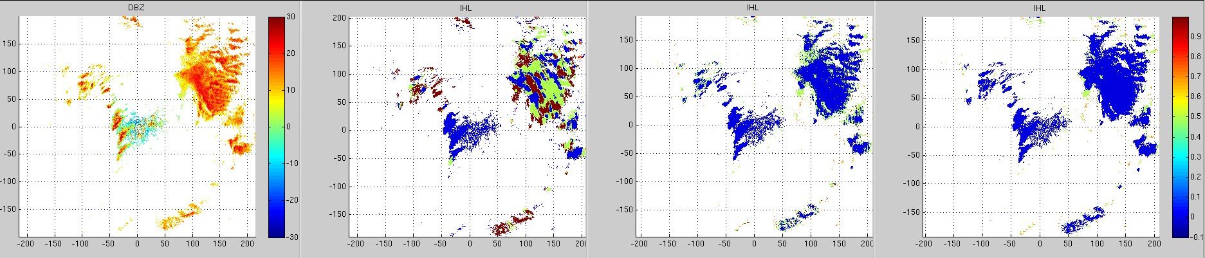The image size is (1205, 258).
Task: Click the DBZ plot title
Action: (x=136, y=8)
